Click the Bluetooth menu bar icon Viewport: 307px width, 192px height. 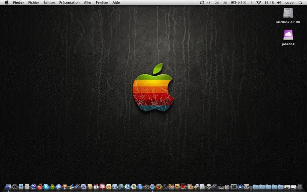click(x=252, y=3)
